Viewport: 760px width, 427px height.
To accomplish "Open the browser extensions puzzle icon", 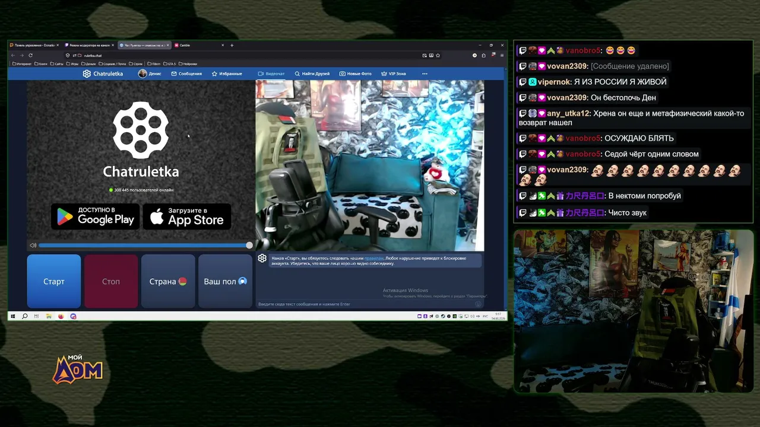I will tap(484, 55).
